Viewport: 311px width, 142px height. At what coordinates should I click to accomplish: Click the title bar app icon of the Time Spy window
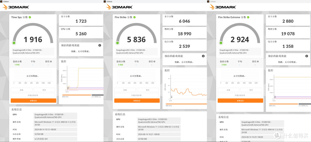pos(1,1)
